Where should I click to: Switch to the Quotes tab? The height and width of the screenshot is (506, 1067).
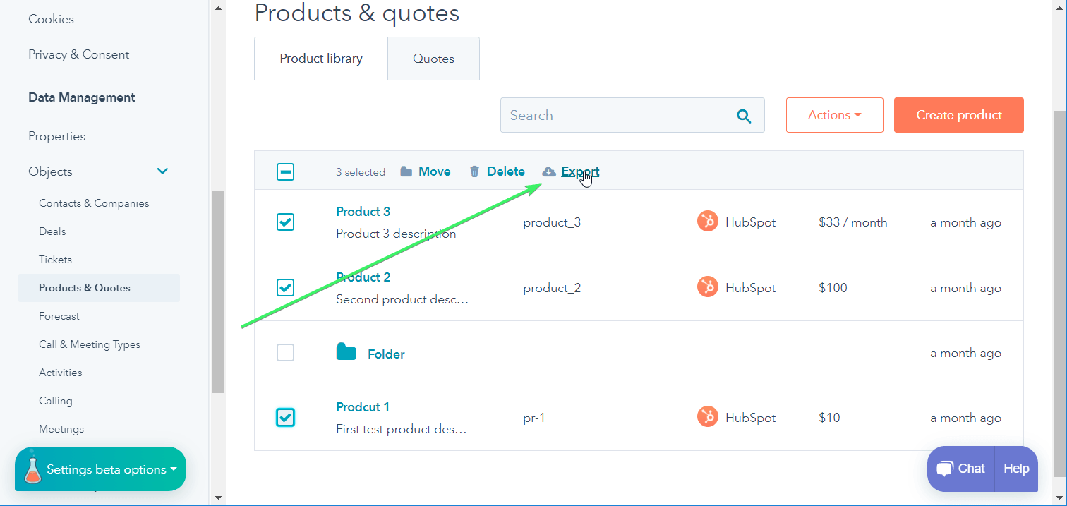pyautogui.click(x=433, y=58)
